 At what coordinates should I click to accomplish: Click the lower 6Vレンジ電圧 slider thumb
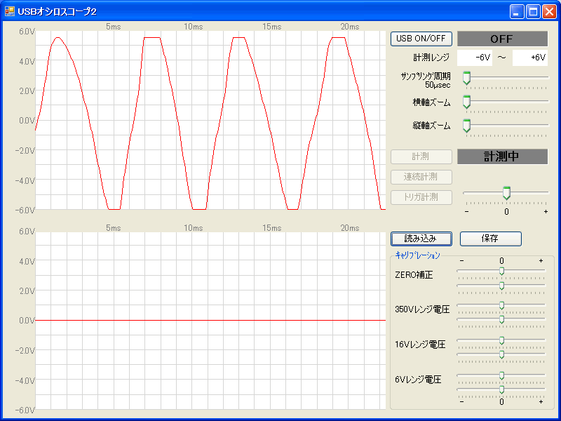point(501,389)
